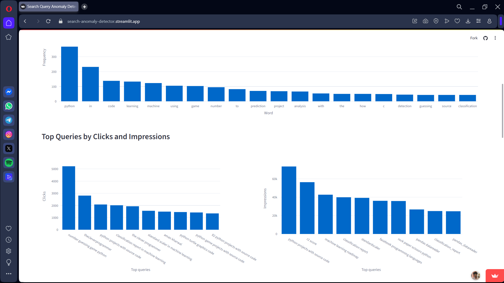Open sidebar settings gear
Image resolution: width=504 pixels, height=283 pixels.
(9, 251)
